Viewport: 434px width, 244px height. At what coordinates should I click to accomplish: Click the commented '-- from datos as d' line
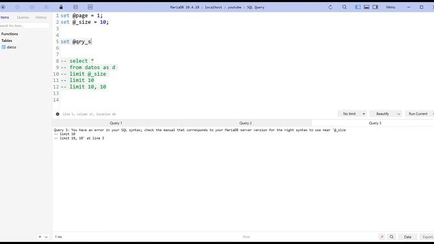click(x=88, y=68)
